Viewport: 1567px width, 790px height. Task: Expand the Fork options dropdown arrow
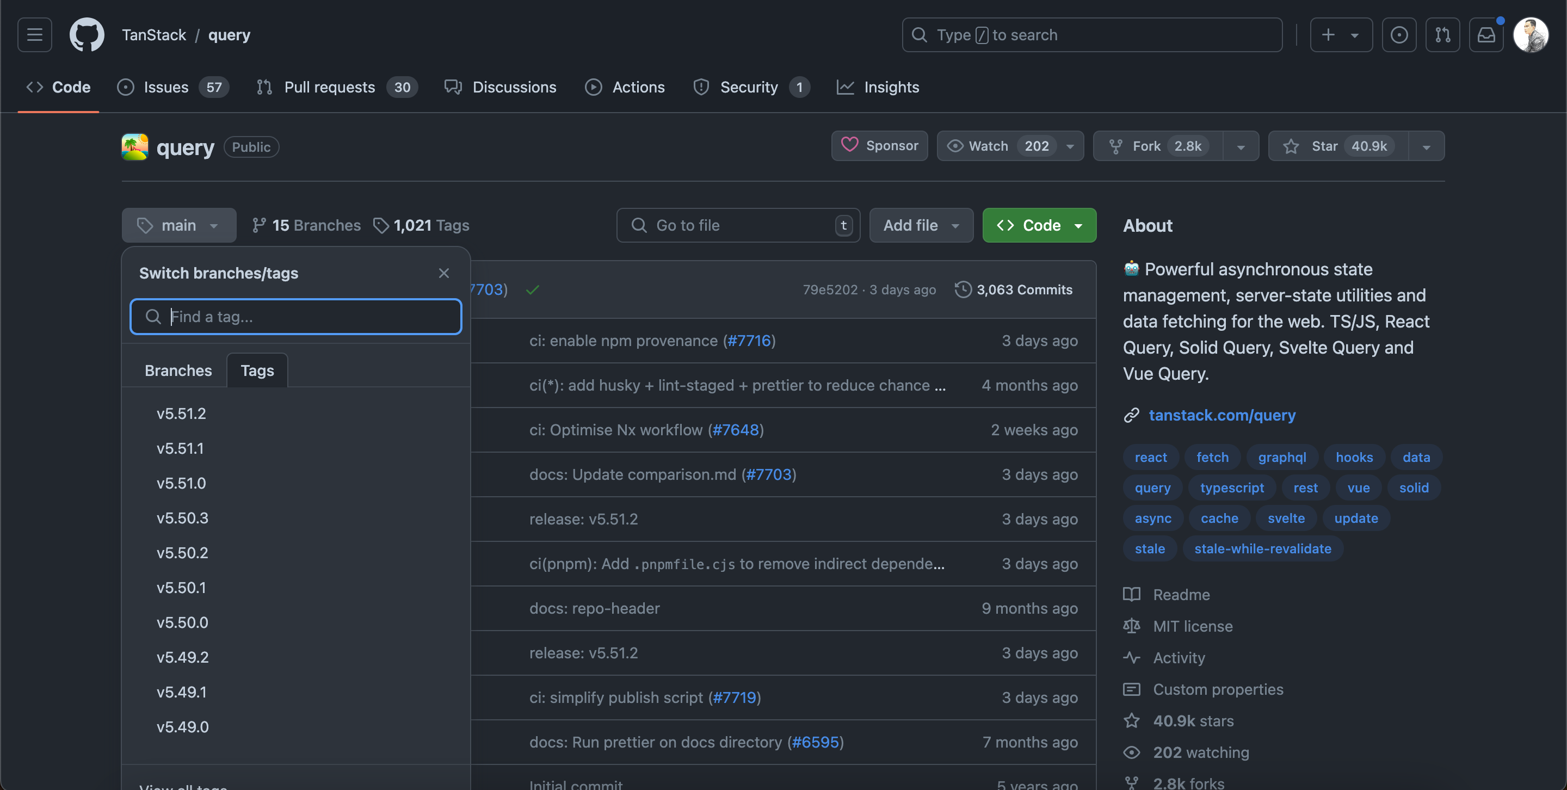(1241, 146)
